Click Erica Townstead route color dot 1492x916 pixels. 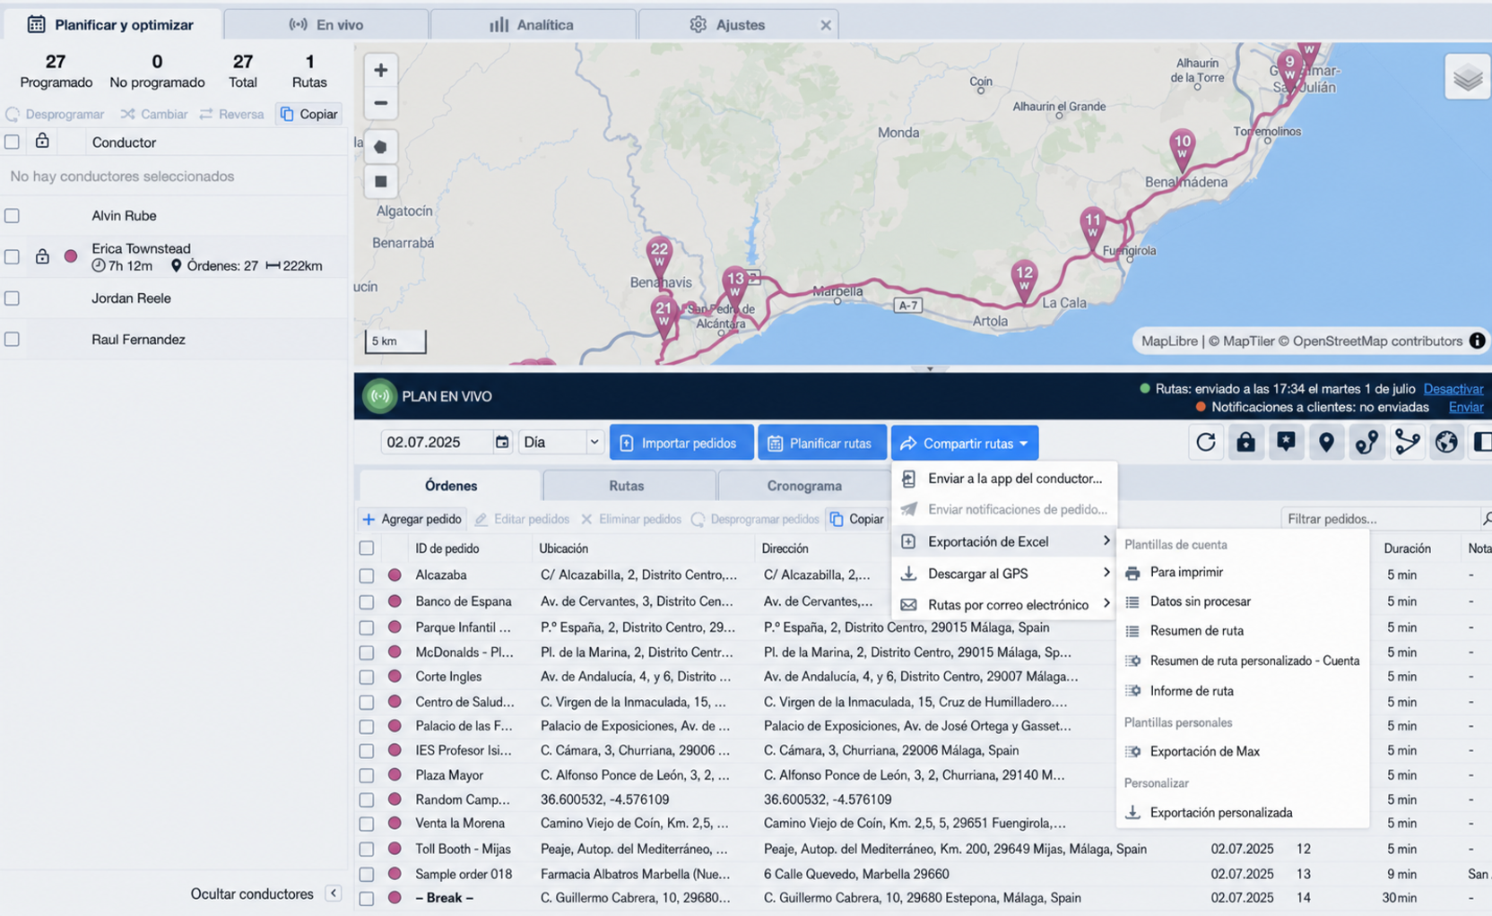71,256
